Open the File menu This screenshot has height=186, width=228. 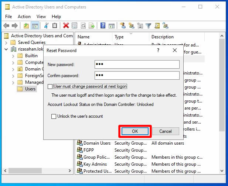(8, 17)
